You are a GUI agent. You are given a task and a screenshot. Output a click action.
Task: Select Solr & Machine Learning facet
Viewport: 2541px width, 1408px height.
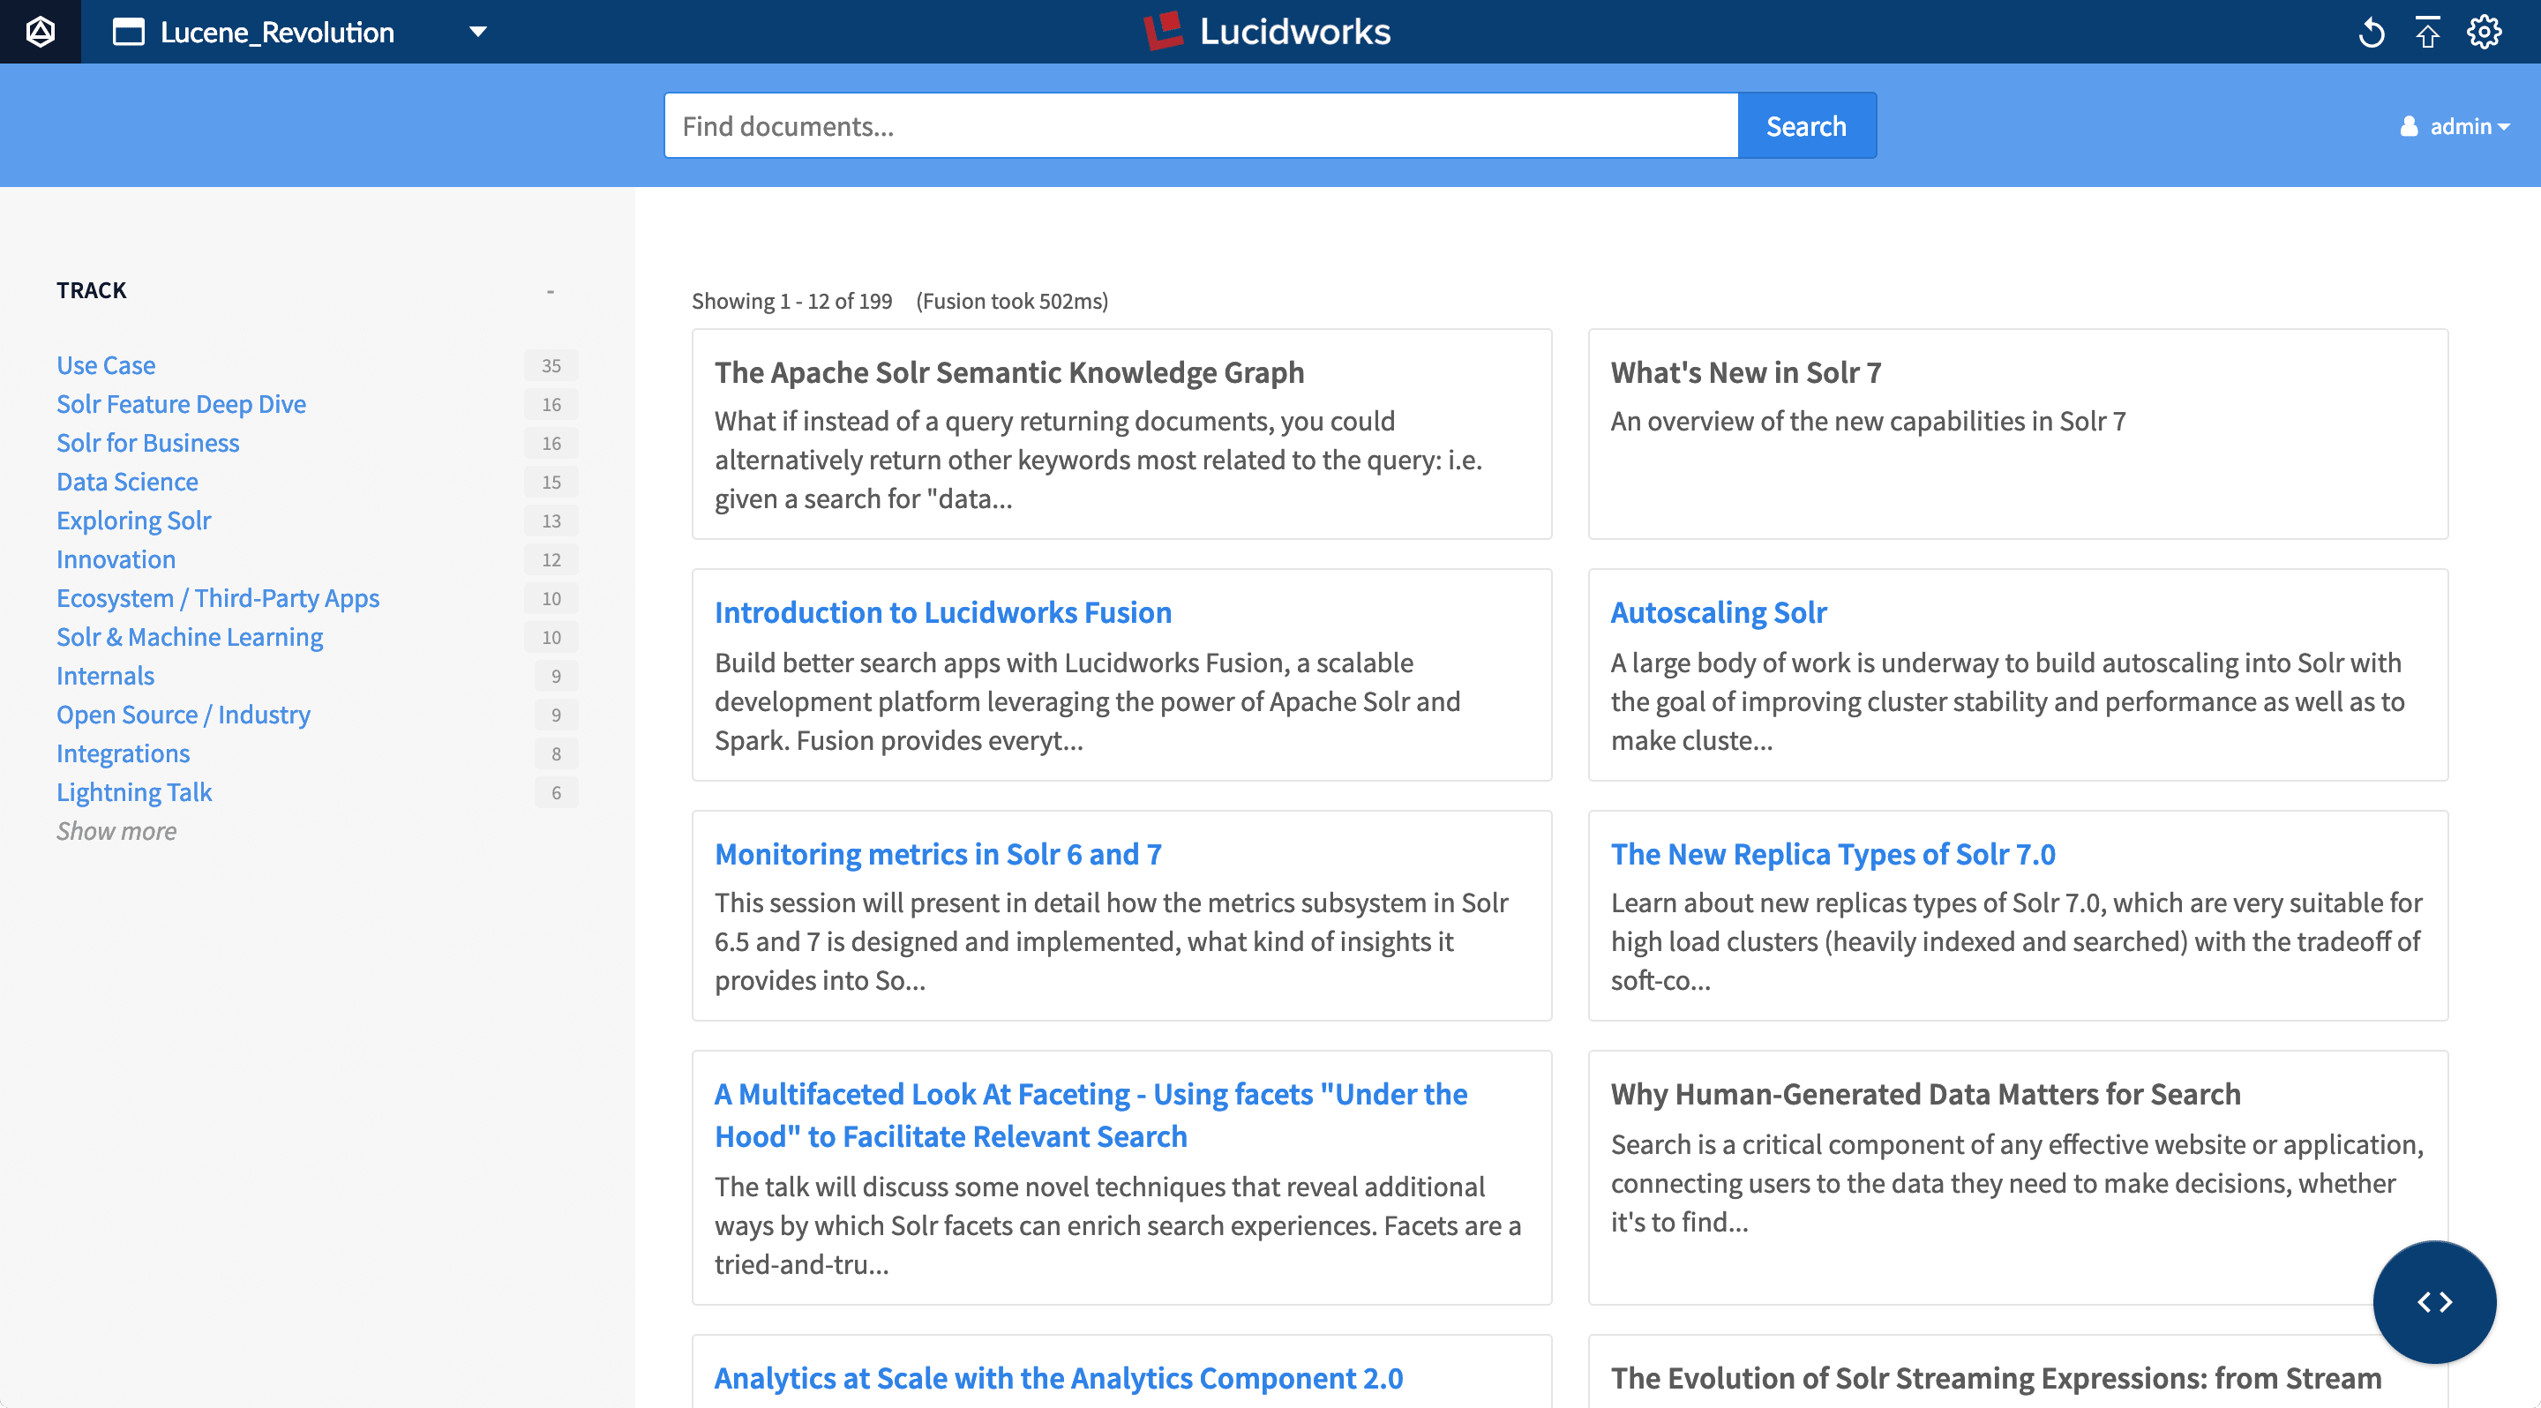click(x=190, y=637)
